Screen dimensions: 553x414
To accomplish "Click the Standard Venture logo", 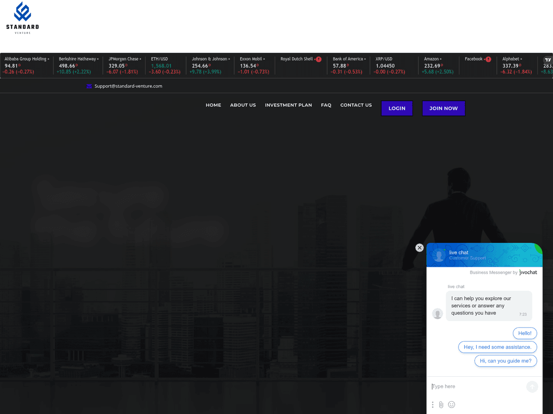I will coord(22,18).
